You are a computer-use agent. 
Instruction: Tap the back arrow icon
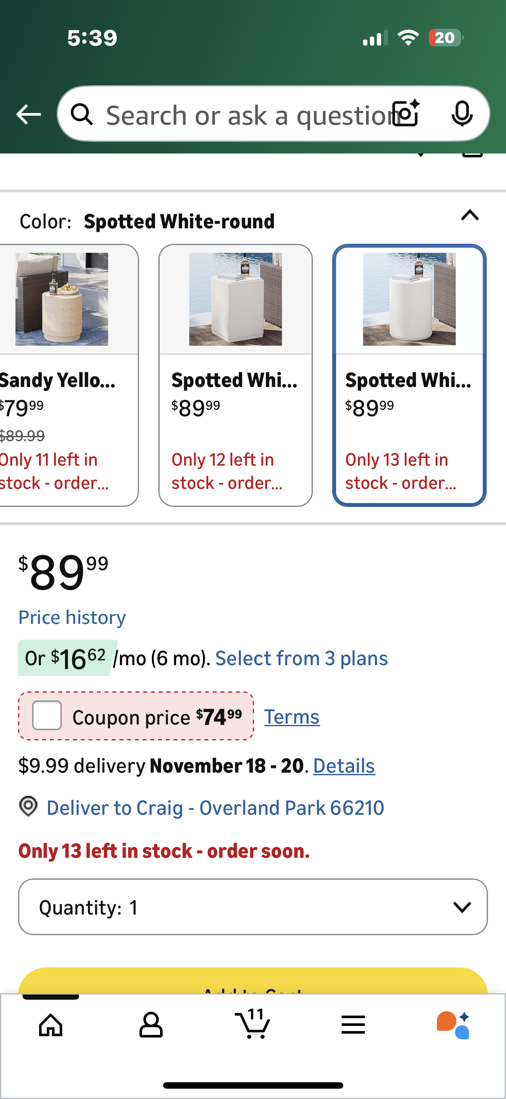tap(28, 114)
